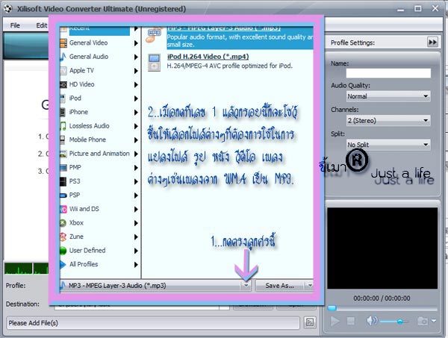The width and height of the screenshot is (448, 338).
Task: Open the Save As dropdown arrow
Action: (x=310, y=286)
